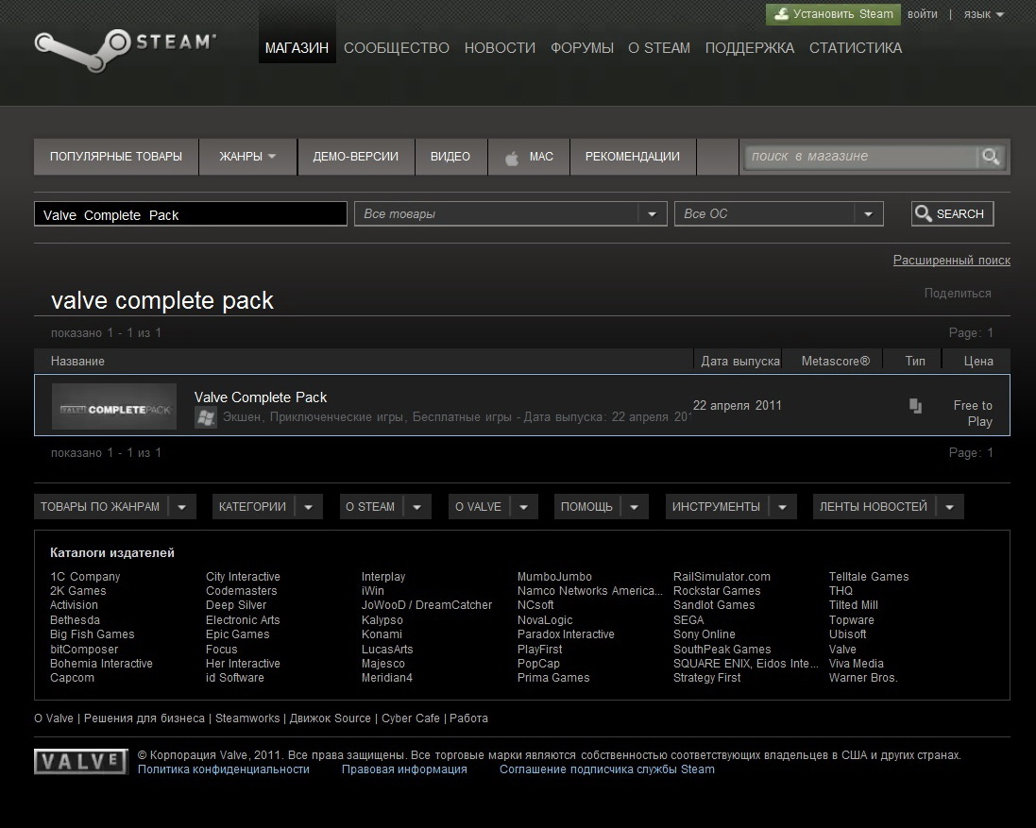Open Политика конфиденциальности link
The image size is (1036, 828).
(223, 769)
